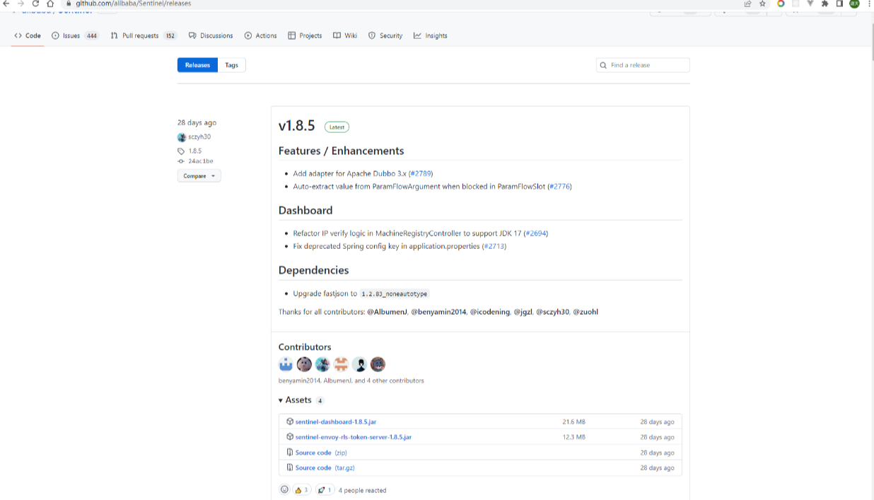Open the v1.8.5 release title
Image resolution: width=874 pixels, height=500 pixels.
click(x=297, y=126)
